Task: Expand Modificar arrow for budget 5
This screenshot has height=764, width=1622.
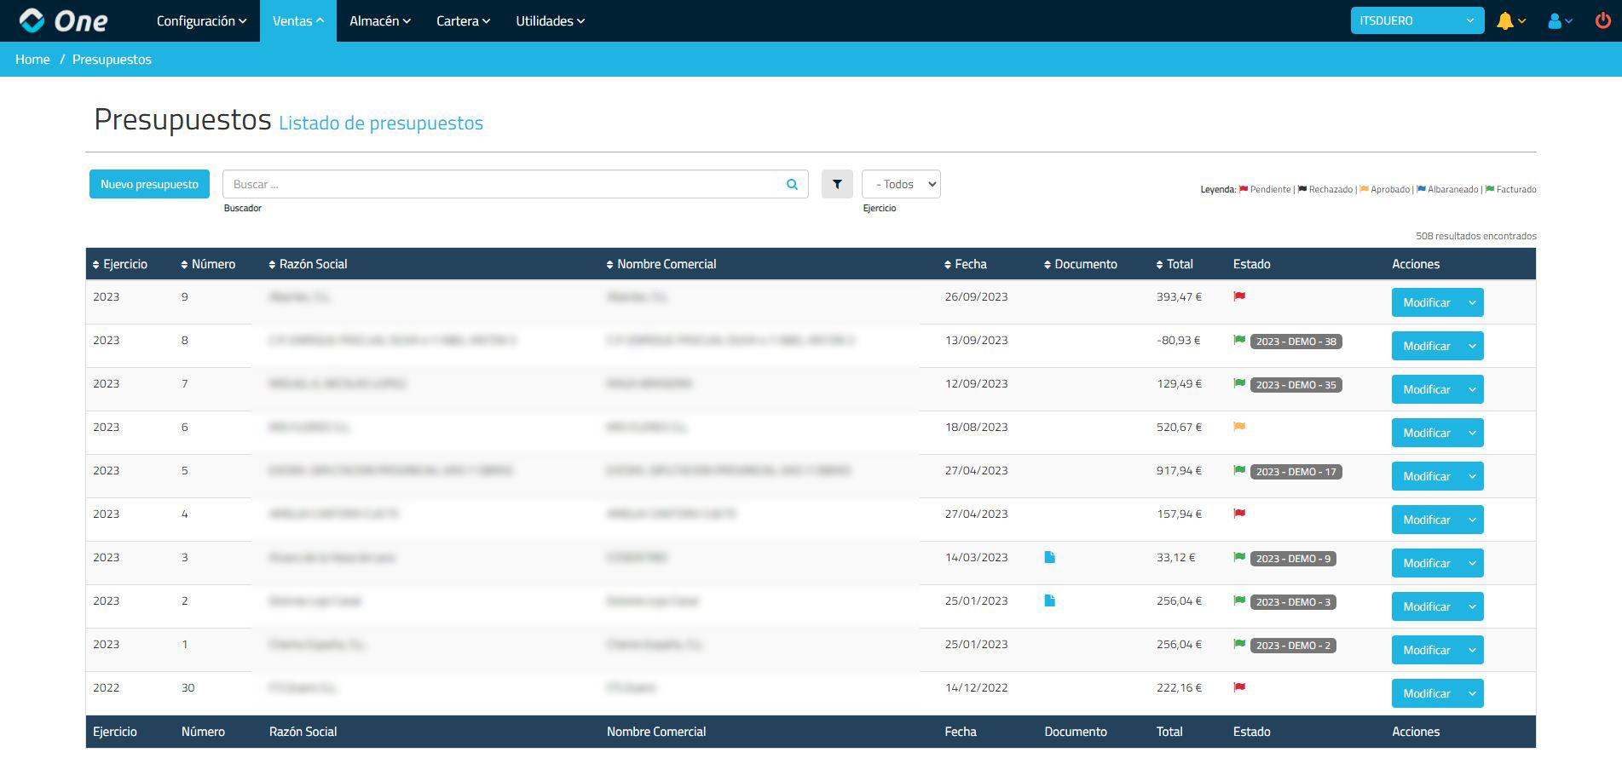Action: 1472,476
